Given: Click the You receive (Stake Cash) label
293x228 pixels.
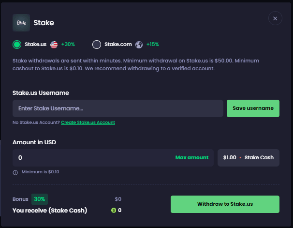Looking at the screenshot, I should (x=49, y=210).
